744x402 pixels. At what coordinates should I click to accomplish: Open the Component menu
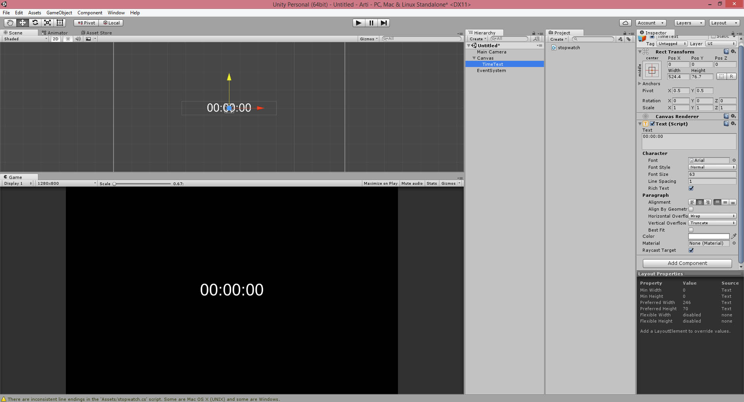click(90, 13)
